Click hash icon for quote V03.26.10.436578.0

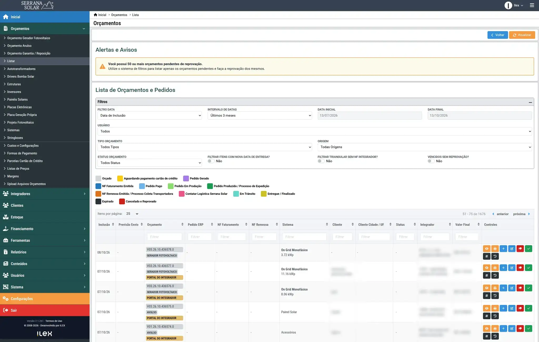tap(487, 256)
